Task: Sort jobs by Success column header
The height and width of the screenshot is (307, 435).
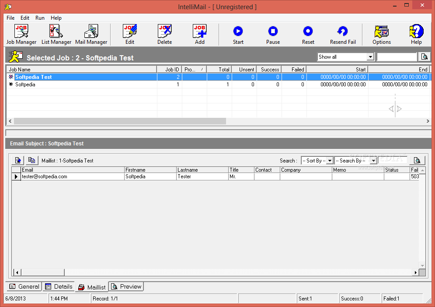Action: coord(269,70)
